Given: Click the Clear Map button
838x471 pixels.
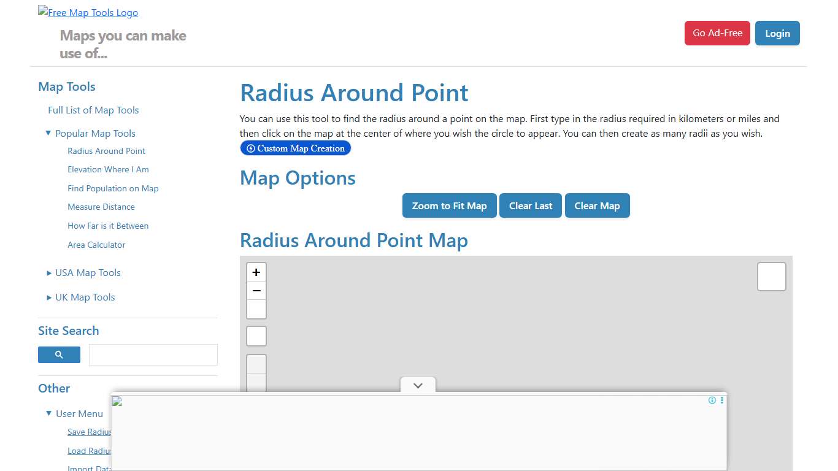Looking at the screenshot, I should [597, 205].
